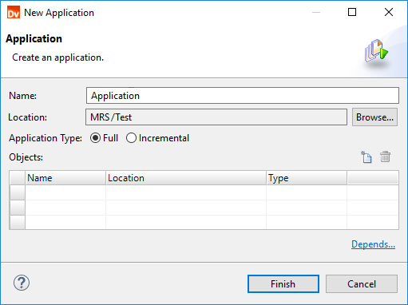Select the first row header in Objects table
Image resolution: width=408 pixels, height=305 pixels.
pos(18,192)
